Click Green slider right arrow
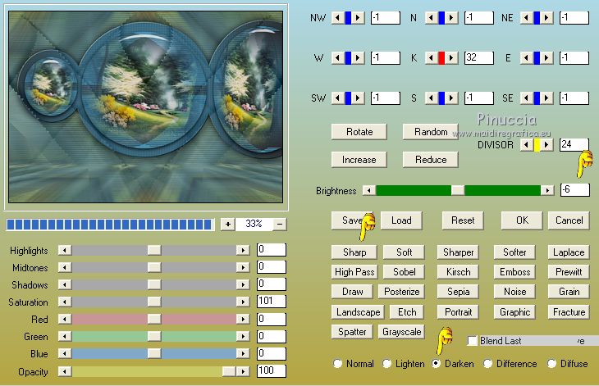This screenshot has height=386, width=599. (243, 336)
